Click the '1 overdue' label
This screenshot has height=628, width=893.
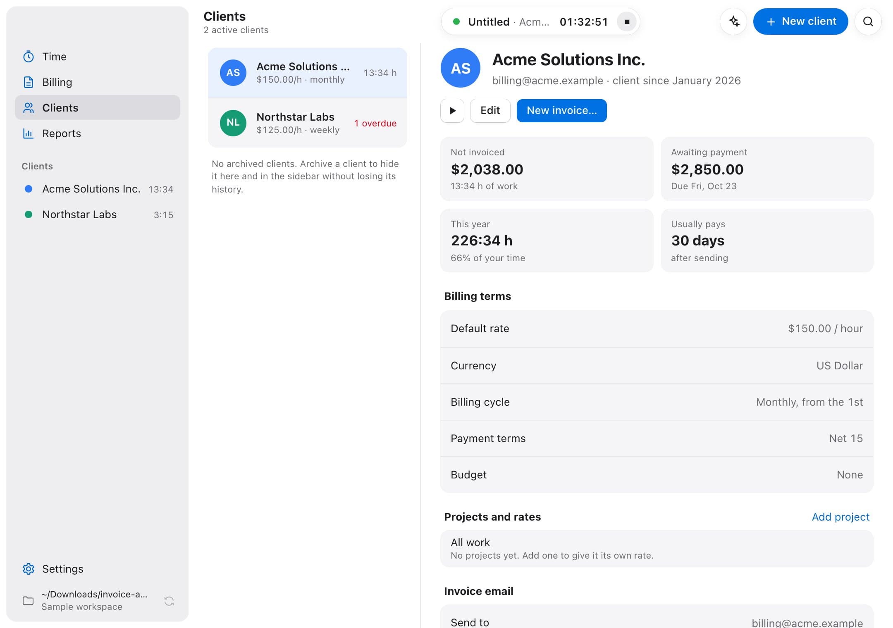(375, 123)
